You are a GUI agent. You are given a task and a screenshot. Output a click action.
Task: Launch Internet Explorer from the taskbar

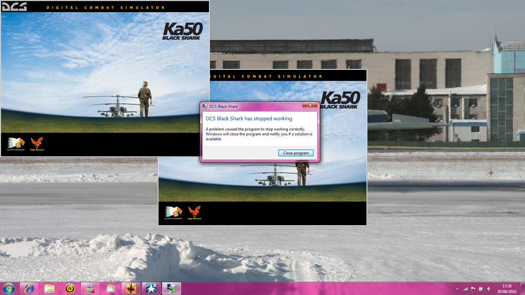tap(29, 289)
